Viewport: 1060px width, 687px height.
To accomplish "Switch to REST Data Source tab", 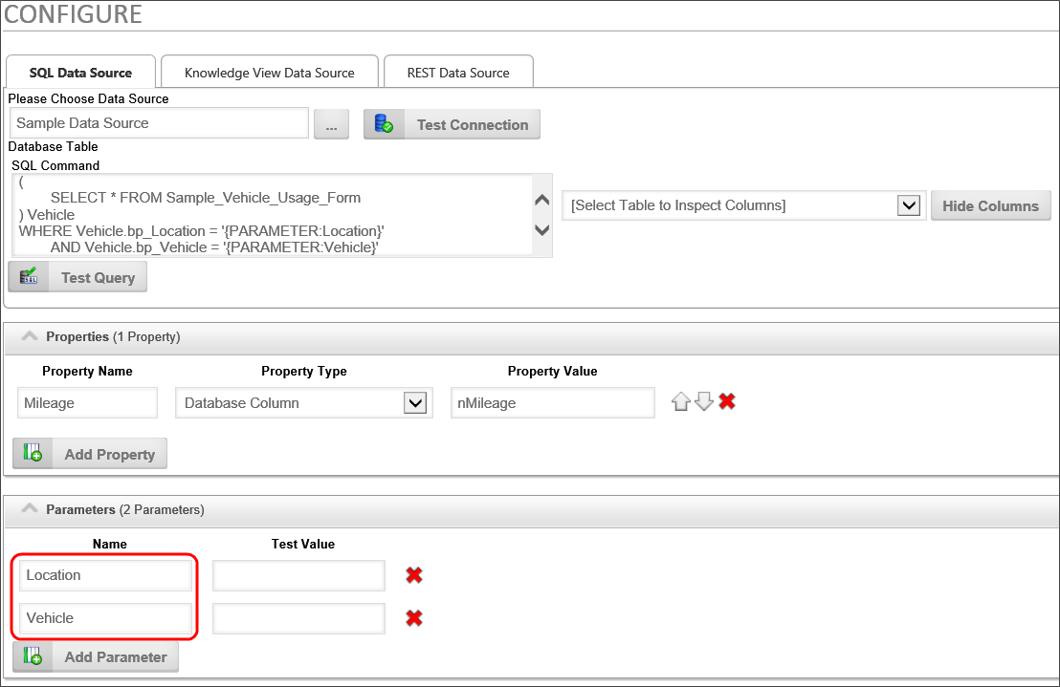I will pyautogui.click(x=457, y=73).
